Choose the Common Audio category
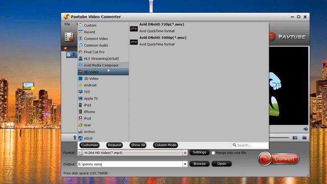This screenshot has height=184, width=327. (103, 45)
